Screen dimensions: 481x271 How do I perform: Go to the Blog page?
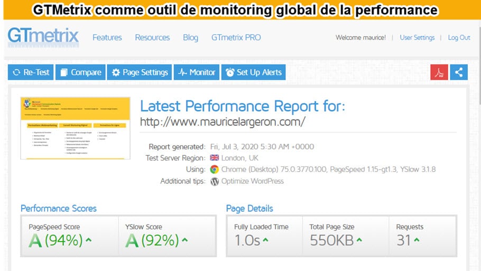(x=190, y=38)
